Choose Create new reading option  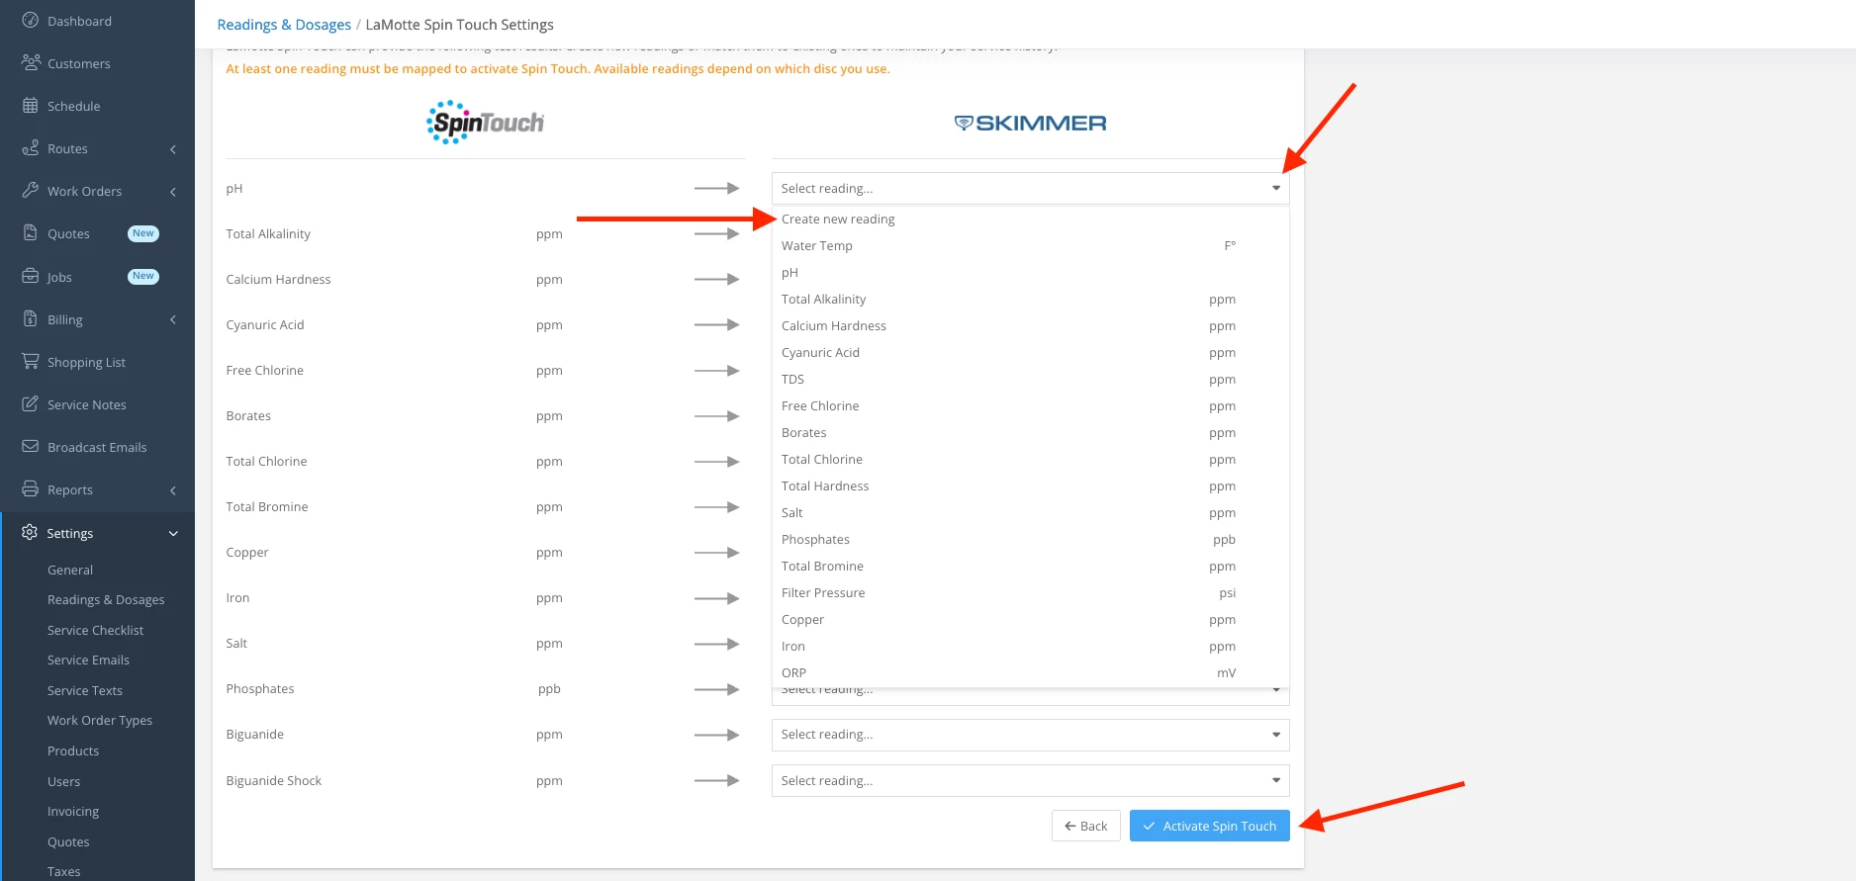click(x=1030, y=220)
